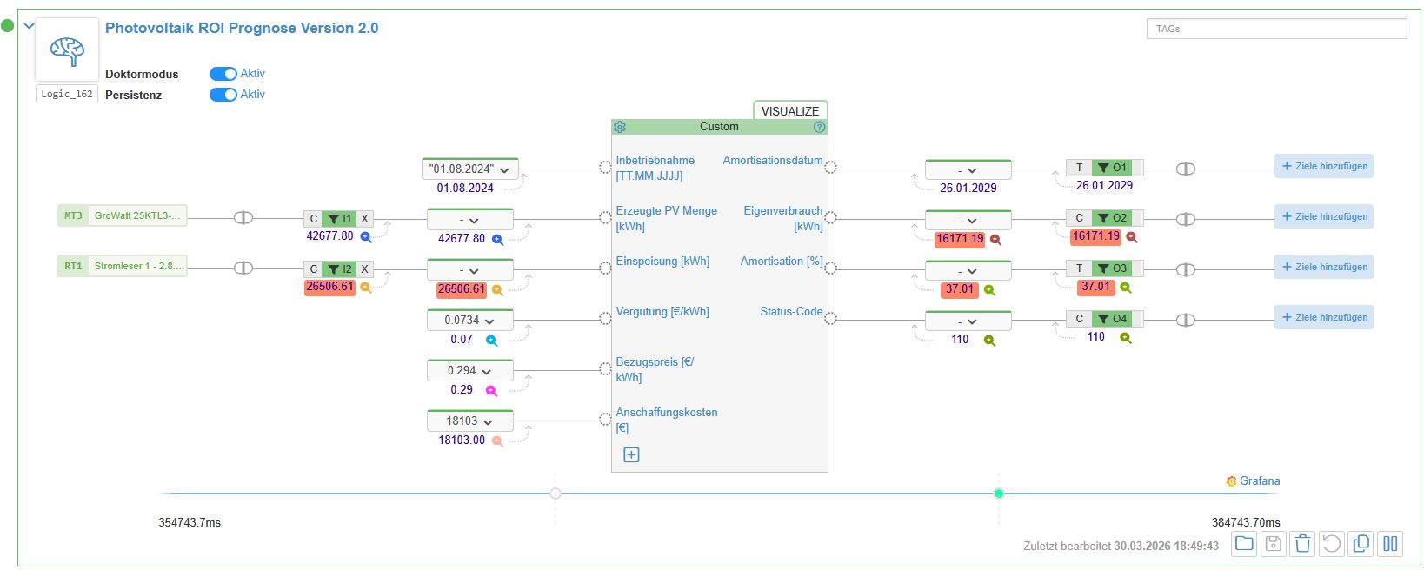Viewport: 1424px width, 583px height.
Task: Click the plus icon below Anschaffungskosten
Action: pyautogui.click(x=631, y=455)
